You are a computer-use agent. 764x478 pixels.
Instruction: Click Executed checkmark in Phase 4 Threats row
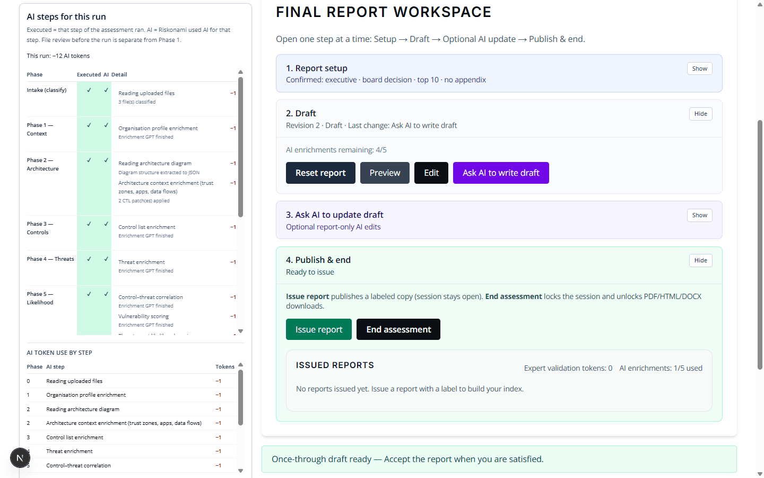tap(89, 259)
